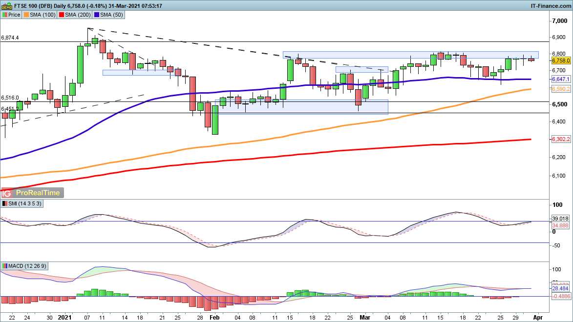
Task: Click the IG logo icon on the chart
Action: tap(7, 193)
